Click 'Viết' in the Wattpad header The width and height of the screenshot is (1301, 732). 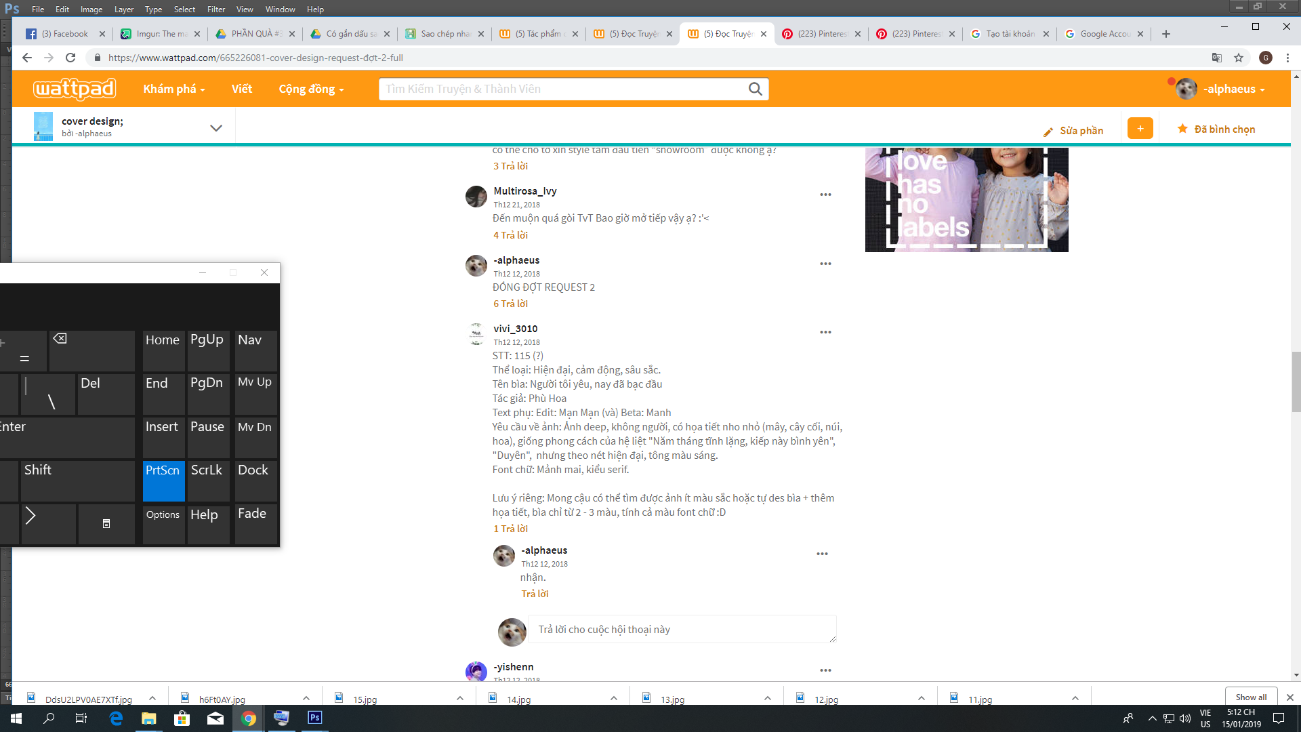[x=242, y=89]
